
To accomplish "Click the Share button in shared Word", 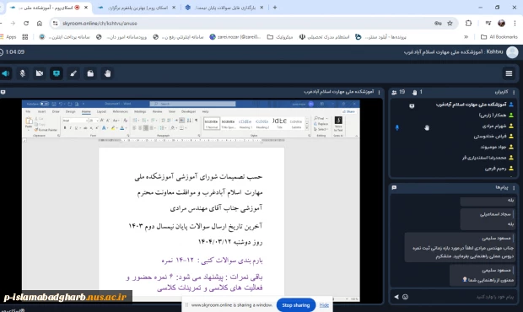I will tap(349, 111).
